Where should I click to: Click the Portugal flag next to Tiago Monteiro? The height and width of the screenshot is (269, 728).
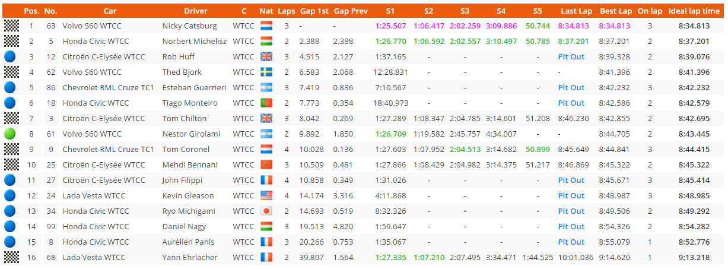pos(266,103)
